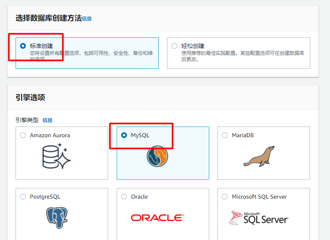Click the PostgreSQL elephant logo
The height and width of the screenshot is (240, 330).
pos(57,218)
